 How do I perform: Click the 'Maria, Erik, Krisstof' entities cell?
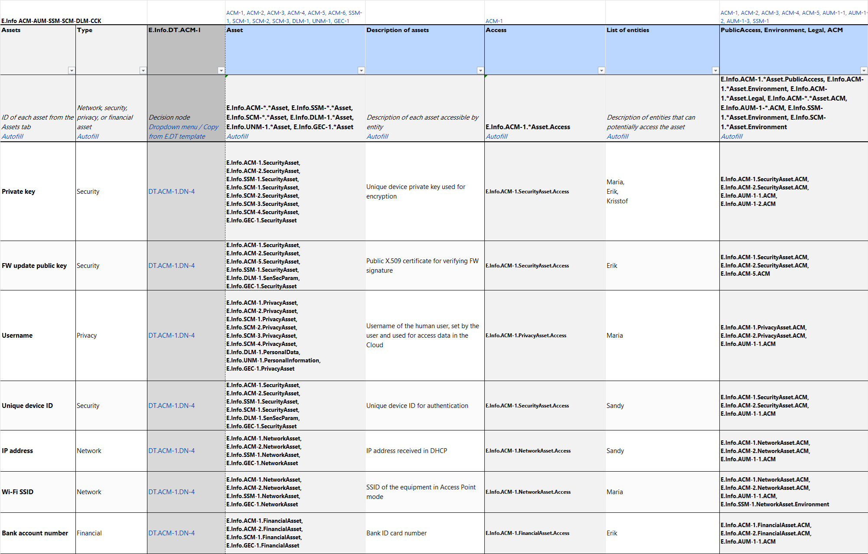617,192
